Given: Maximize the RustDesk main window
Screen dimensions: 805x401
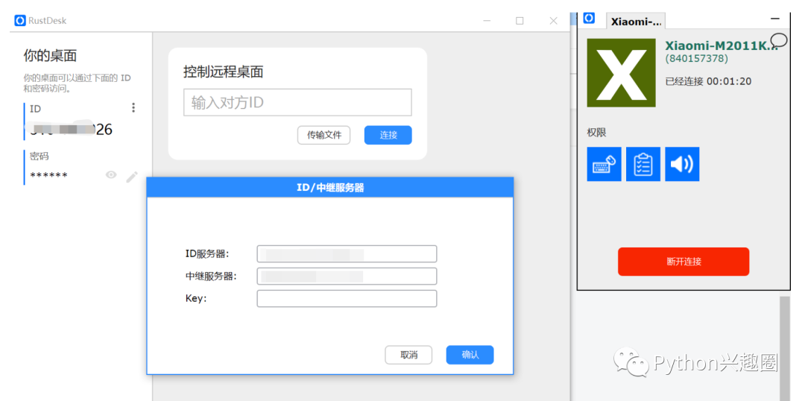Looking at the screenshot, I should click(520, 21).
